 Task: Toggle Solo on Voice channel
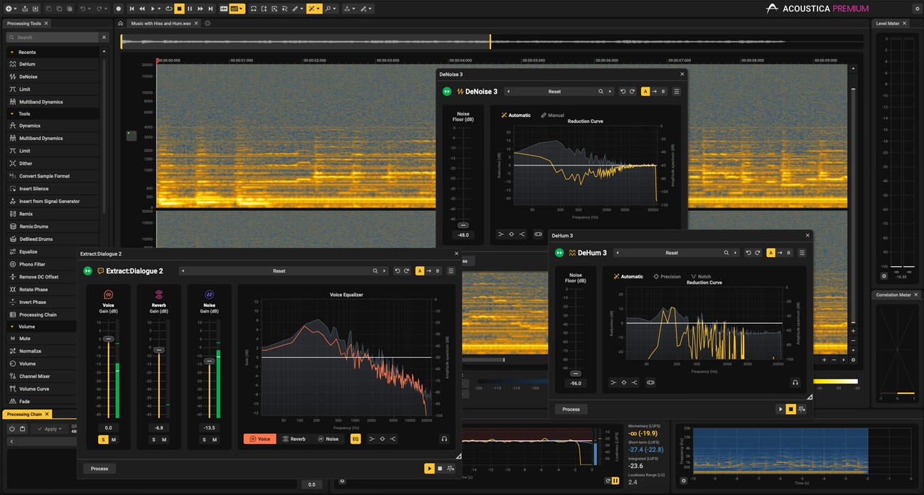[x=103, y=440]
